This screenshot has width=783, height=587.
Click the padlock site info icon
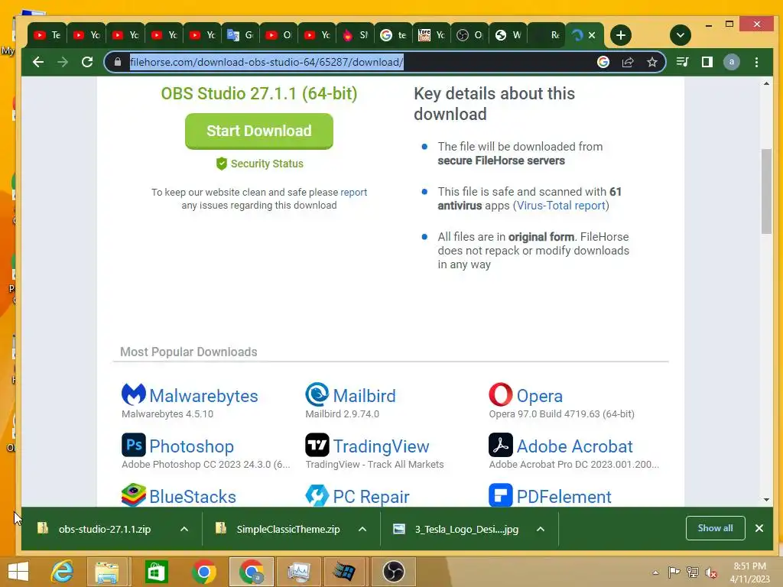(x=117, y=62)
